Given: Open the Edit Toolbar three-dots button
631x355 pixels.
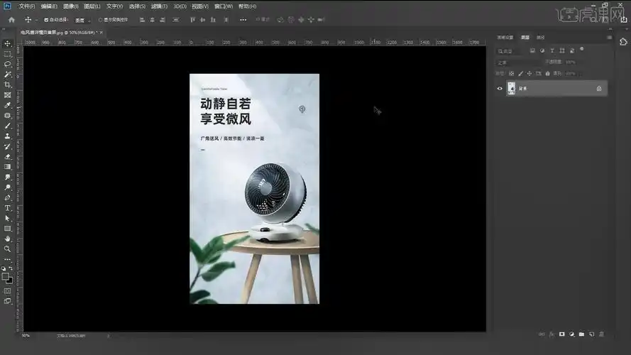Looking at the screenshot, I should click(x=8, y=260).
